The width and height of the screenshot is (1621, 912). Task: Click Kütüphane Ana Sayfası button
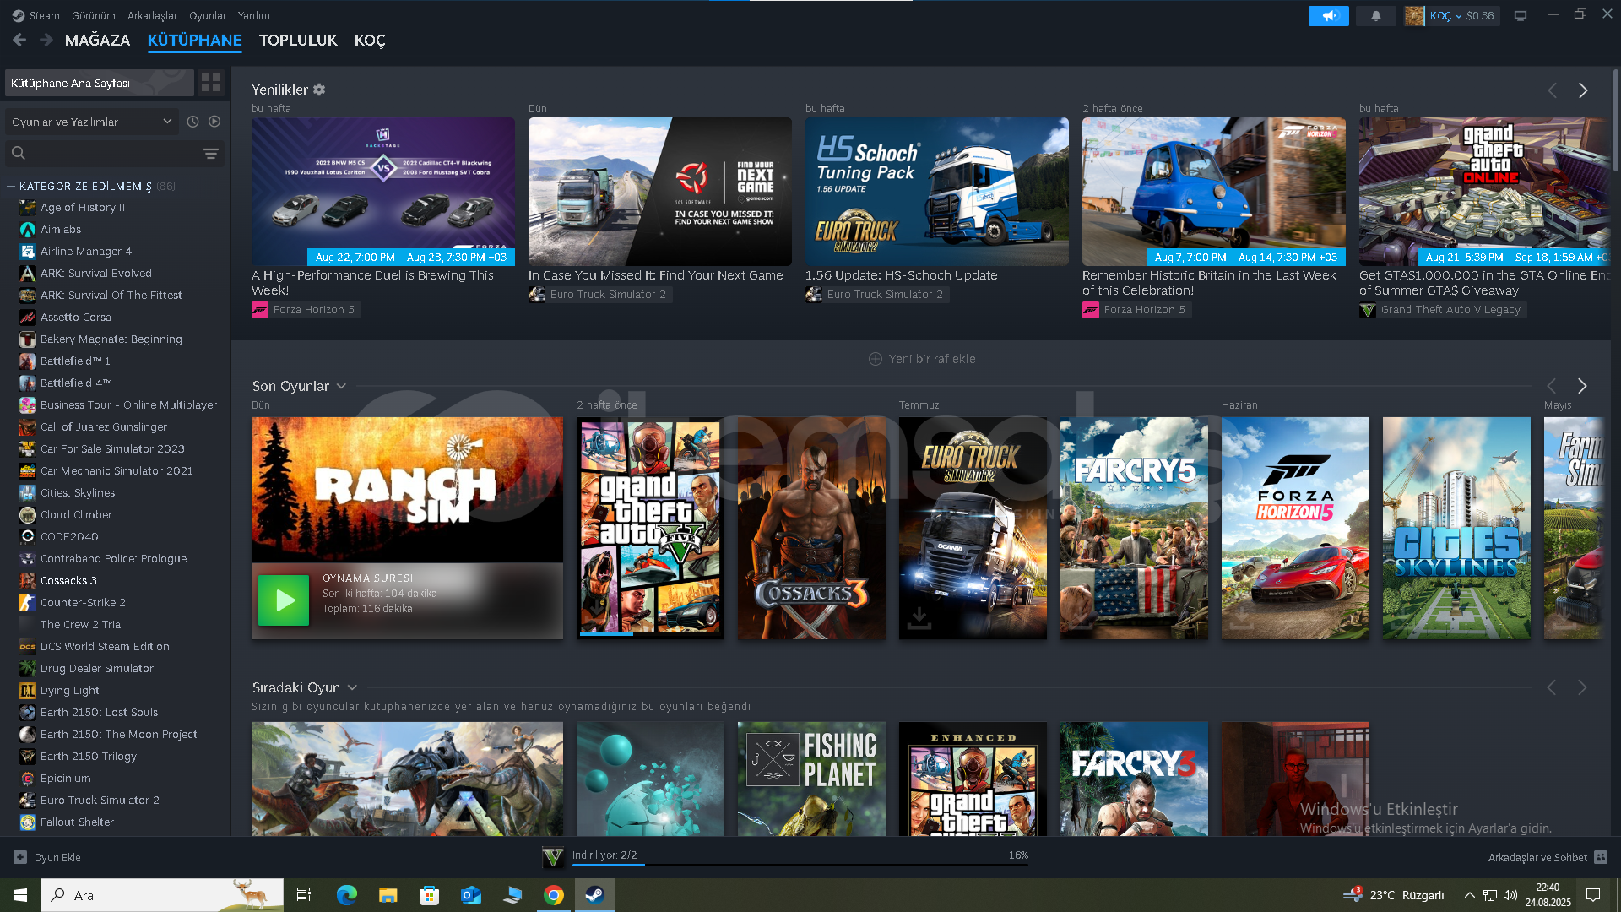pos(100,83)
